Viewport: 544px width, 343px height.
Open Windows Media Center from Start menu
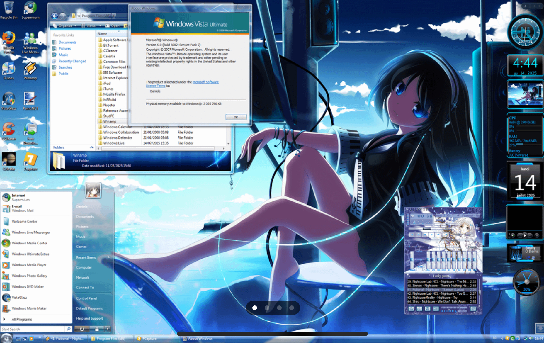29,243
